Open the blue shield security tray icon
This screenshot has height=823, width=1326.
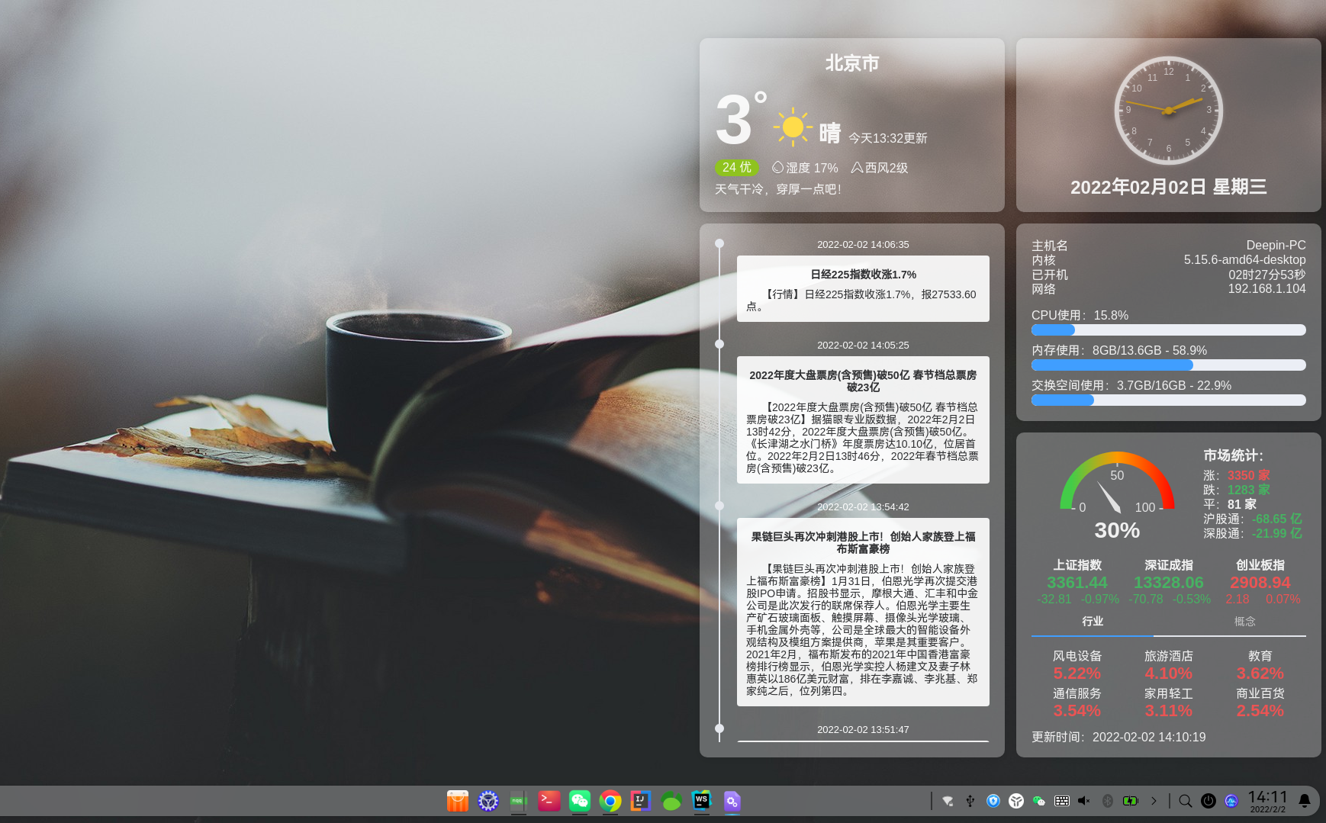click(993, 801)
